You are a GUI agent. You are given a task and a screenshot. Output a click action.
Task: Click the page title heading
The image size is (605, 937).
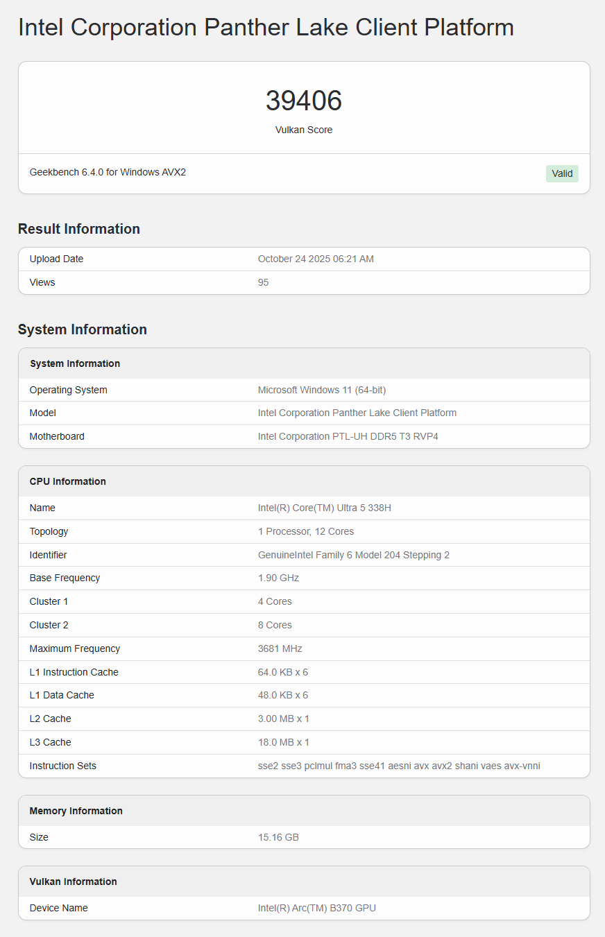266,28
